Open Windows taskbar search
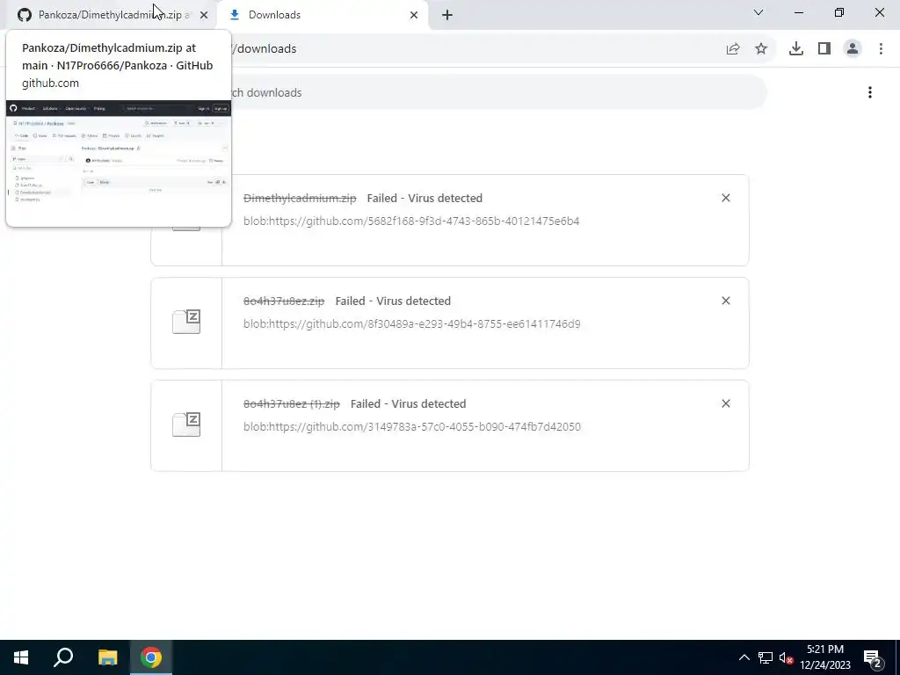This screenshot has height=675, width=900. point(63,657)
